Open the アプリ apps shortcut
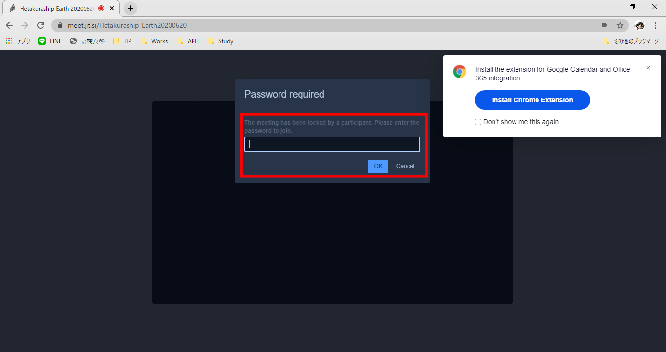This screenshot has width=666, height=352. tap(18, 41)
